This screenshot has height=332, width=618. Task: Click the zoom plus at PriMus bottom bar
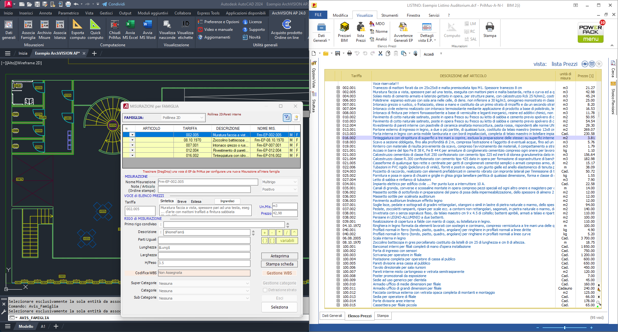(591, 328)
